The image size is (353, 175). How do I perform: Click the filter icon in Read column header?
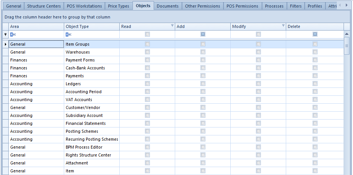(172, 25)
